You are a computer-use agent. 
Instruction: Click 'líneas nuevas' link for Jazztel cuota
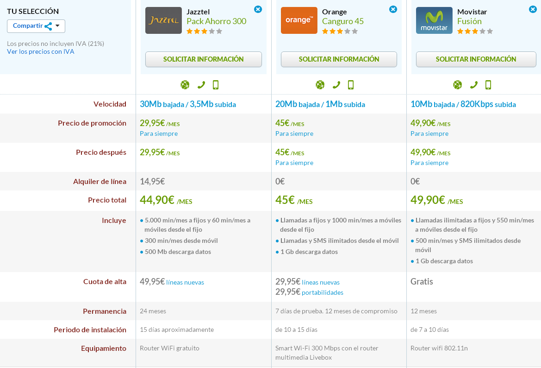pos(185,282)
